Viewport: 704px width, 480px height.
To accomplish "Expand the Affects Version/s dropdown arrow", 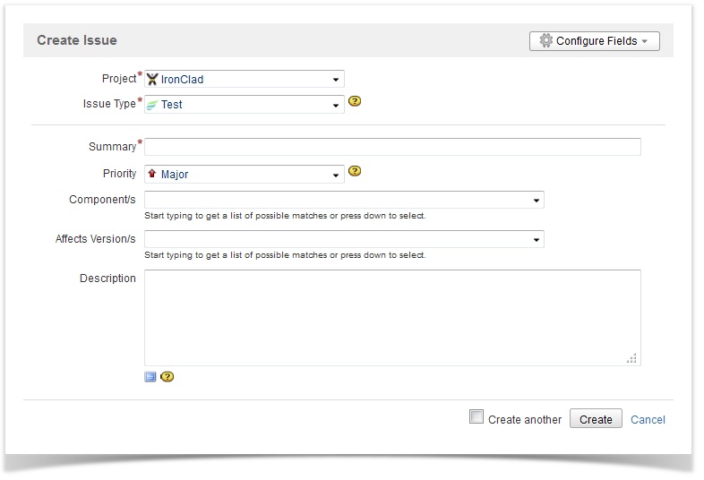I will [x=537, y=240].
